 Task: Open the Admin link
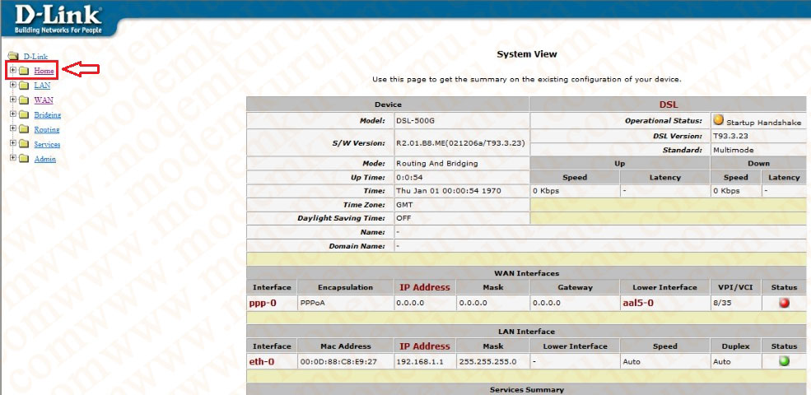pyautogui.click(x=45, y=160)
